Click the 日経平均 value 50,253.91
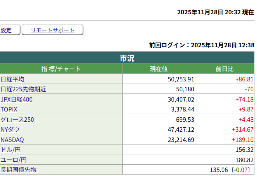Image resolution: width=257 pixels, height=176 pixels. point(181,79)
